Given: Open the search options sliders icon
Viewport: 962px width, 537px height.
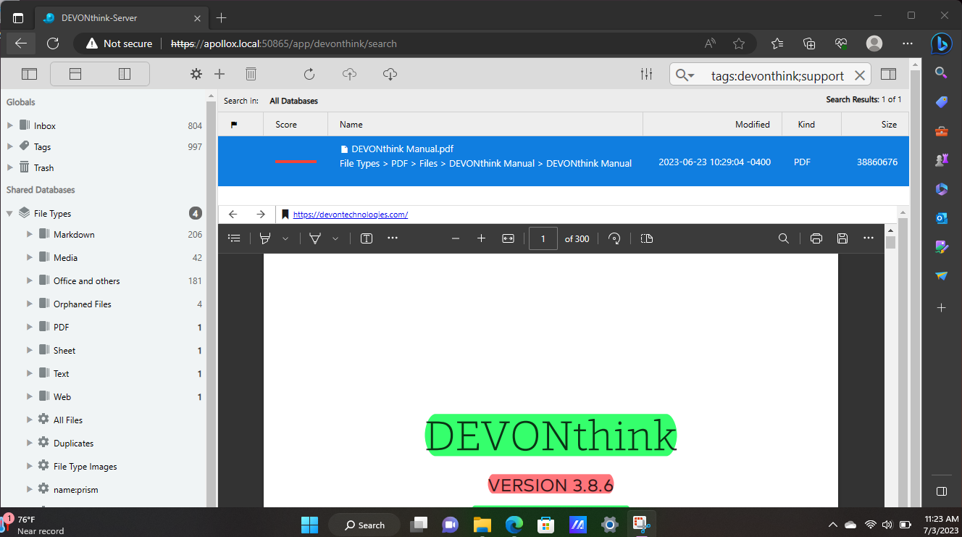Looking at the screenshot, I should [647, 74].
